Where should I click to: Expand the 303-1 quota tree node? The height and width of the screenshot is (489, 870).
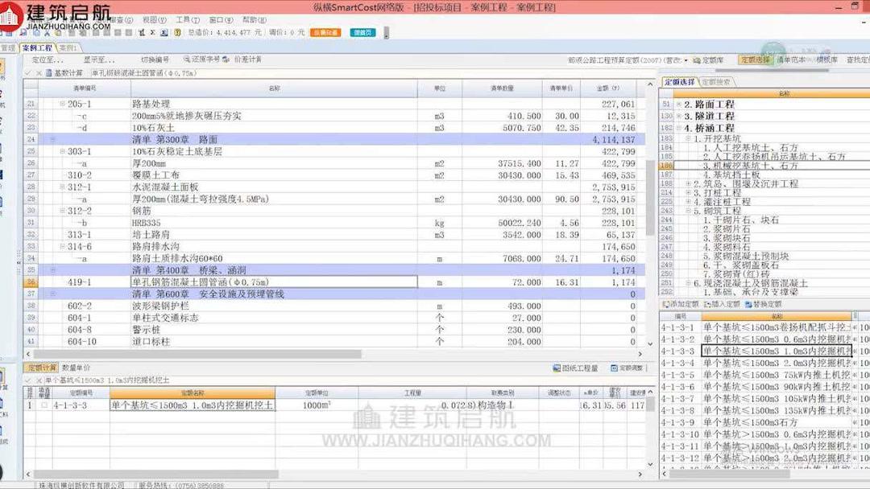click(x=61, y=151)
